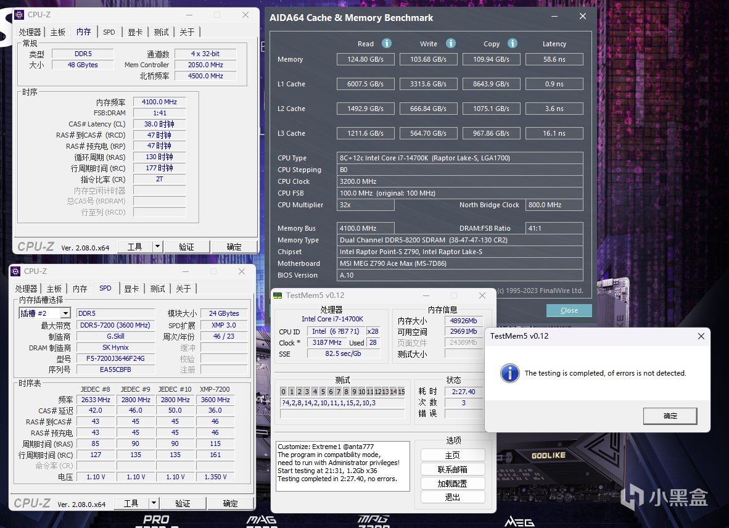The image size is (729, 528).
Task: Switch to 主板 tab in top CPU-Z window
Action: coord(57,32)
